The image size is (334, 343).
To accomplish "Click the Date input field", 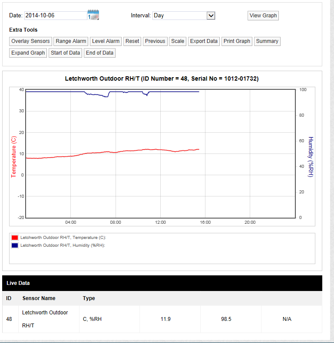I will (55, 16).
